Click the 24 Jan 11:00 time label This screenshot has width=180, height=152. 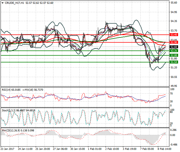coord(25,149)
